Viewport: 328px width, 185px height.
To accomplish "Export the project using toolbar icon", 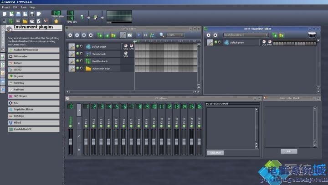I will click(x=39, y=14).
